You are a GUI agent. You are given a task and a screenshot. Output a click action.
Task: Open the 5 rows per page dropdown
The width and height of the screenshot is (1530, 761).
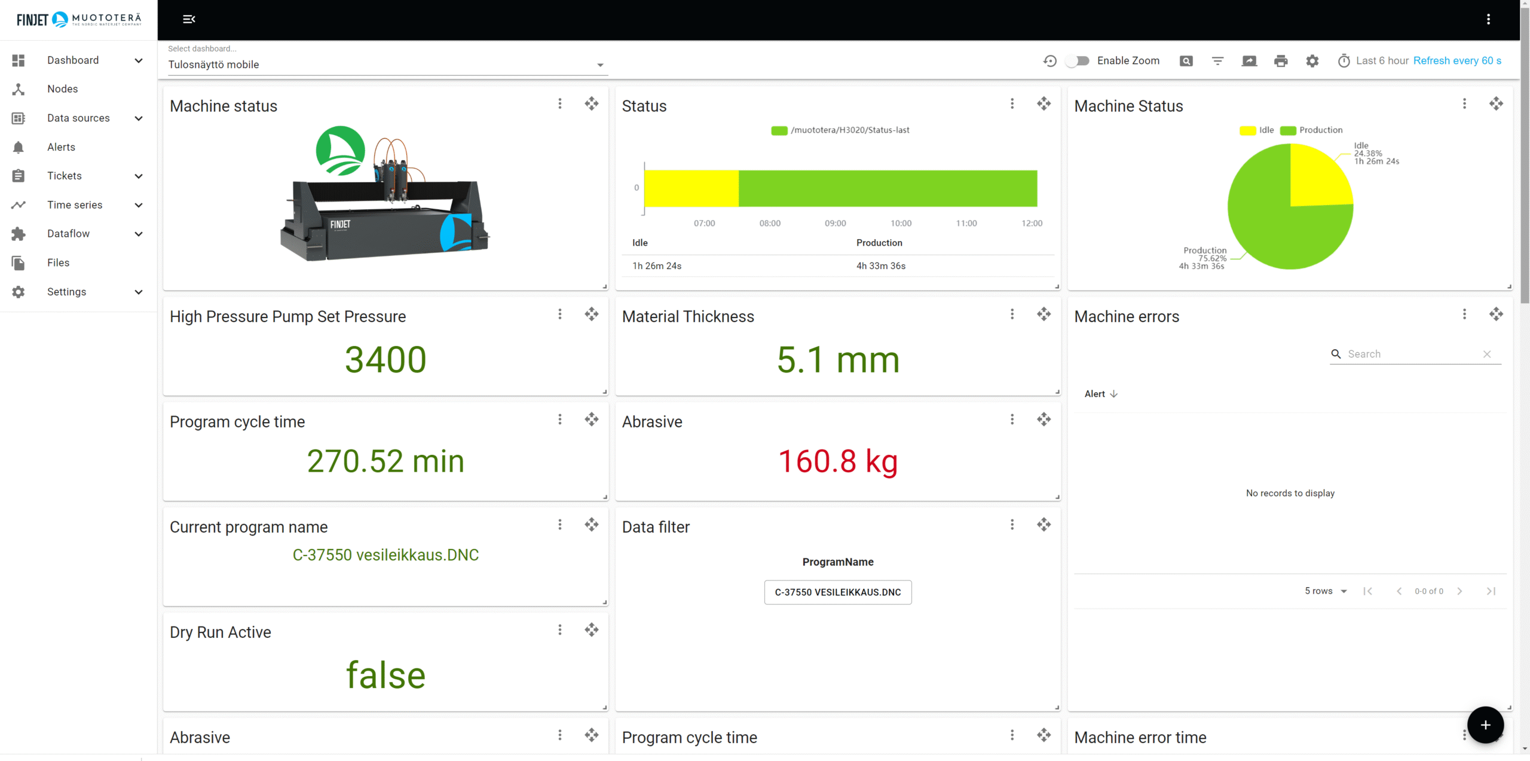[x=1325, y=591]
